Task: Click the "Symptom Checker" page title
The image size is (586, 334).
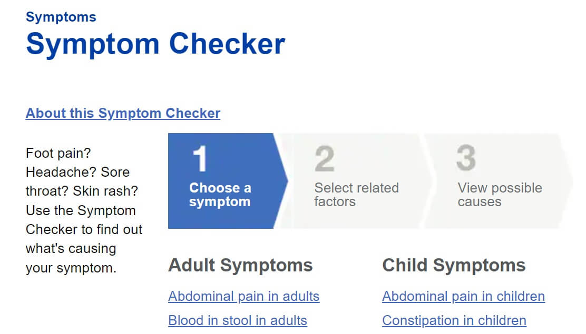Action: pyautogui.click(x=155, y=44)
